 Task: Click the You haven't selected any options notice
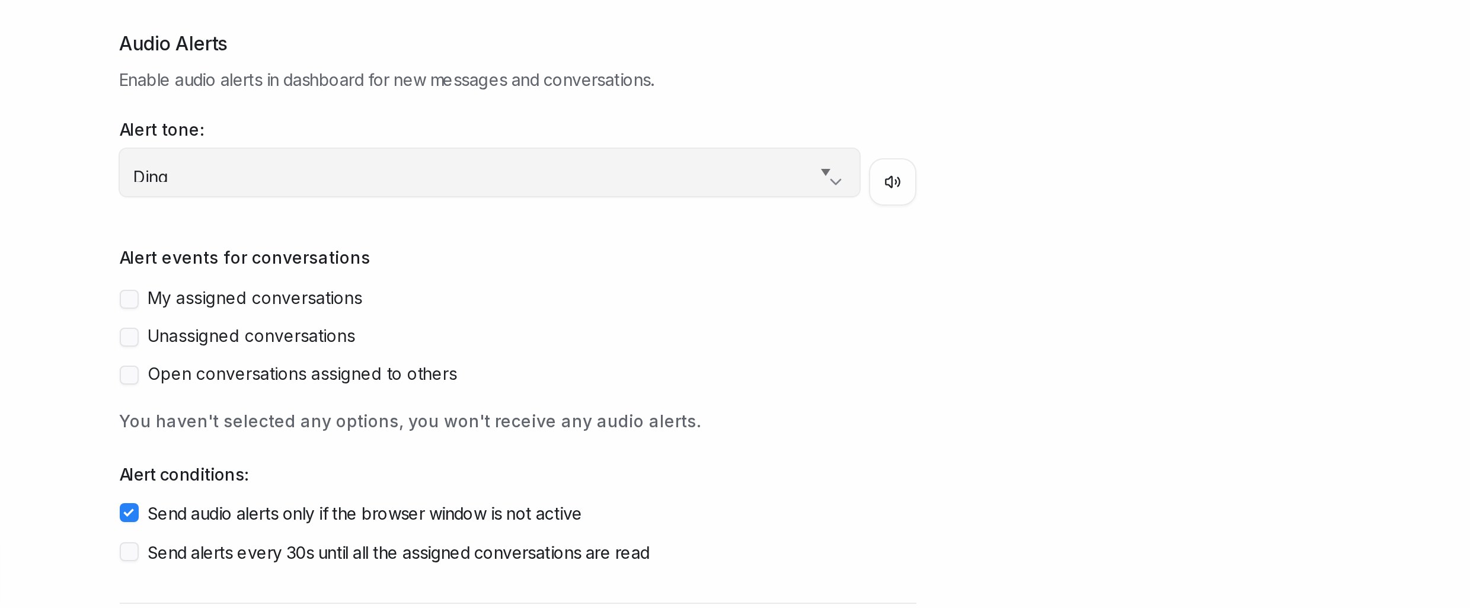[x=410, y=421]
